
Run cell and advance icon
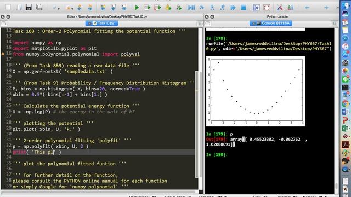coord(157,8)
